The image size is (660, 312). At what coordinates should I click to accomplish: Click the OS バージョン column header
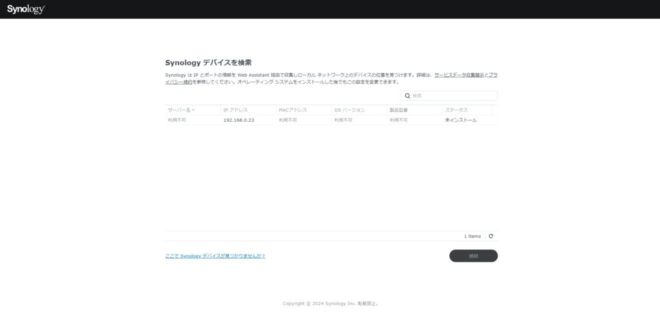click(x=359, y=110)
